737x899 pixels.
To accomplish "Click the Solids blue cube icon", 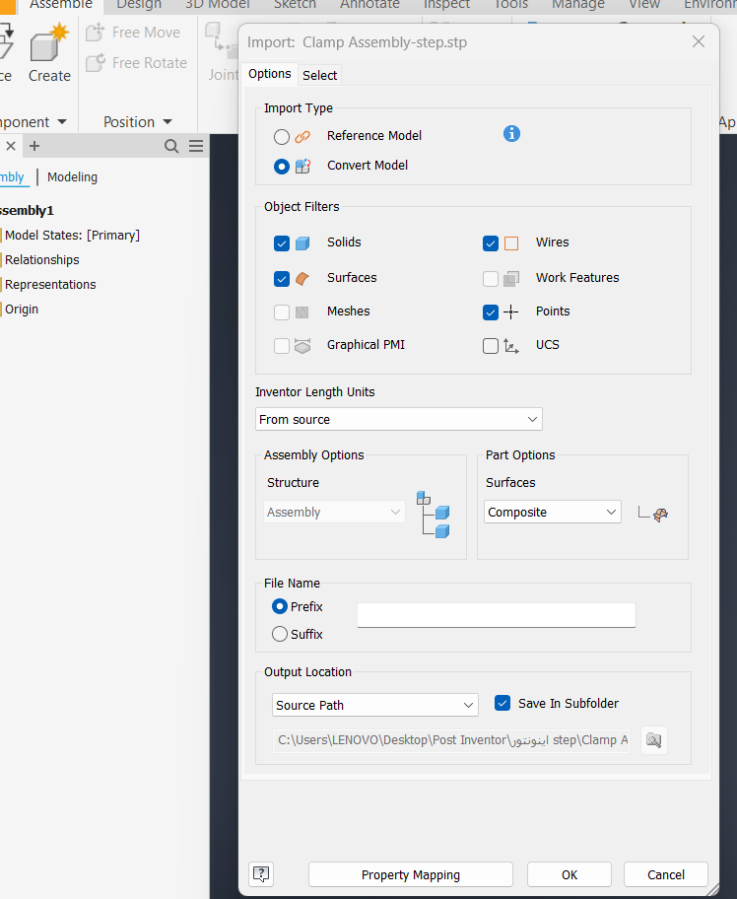I will tap(302, 243).
